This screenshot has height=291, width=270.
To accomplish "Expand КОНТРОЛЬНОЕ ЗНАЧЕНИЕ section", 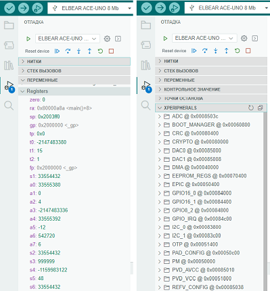I will click(x=211, y=89).
